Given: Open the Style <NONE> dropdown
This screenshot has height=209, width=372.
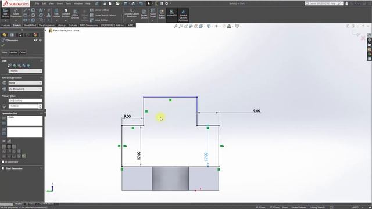Looking at the screenshot, I should coord(25,71).
